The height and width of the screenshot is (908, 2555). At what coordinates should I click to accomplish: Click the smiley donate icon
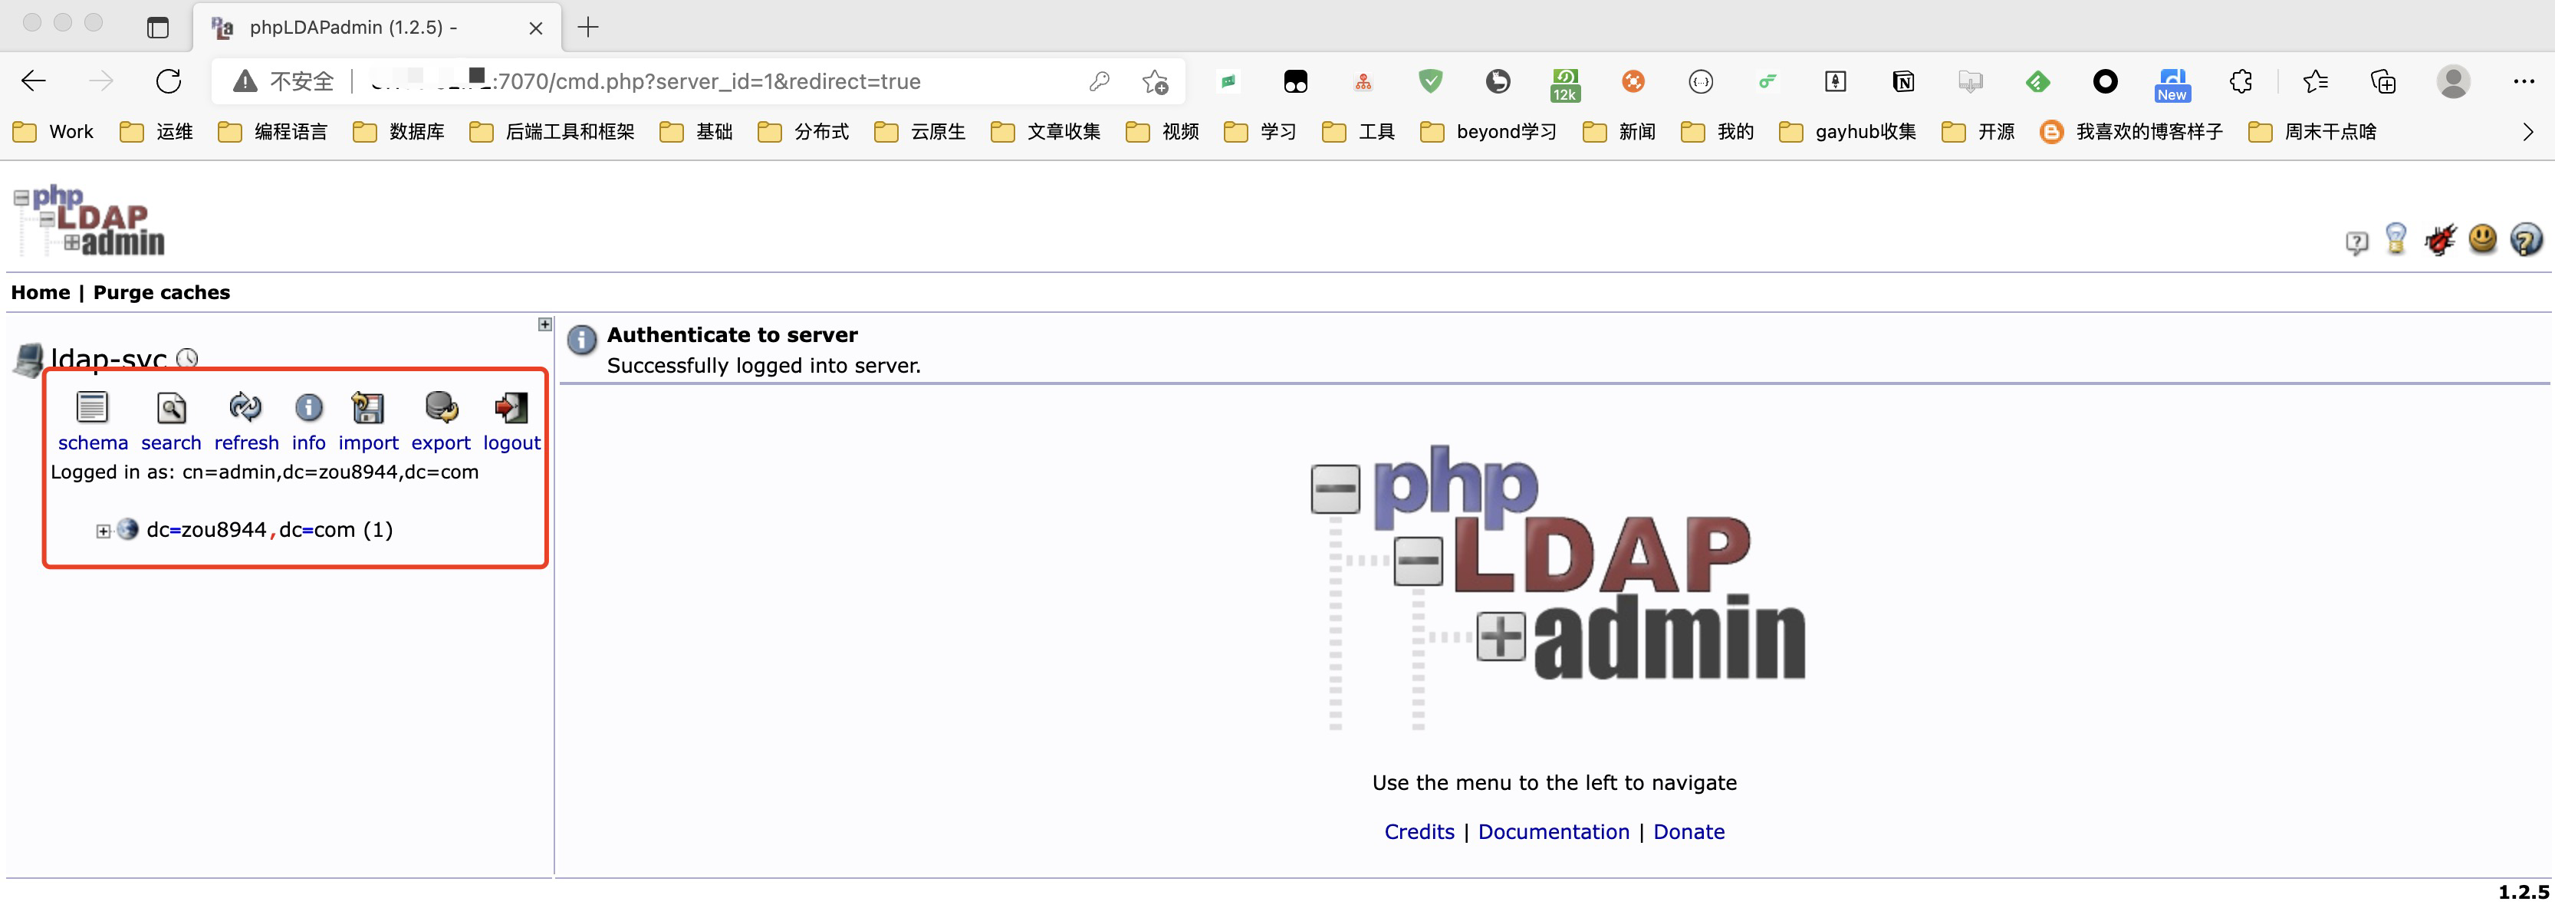2483,240
